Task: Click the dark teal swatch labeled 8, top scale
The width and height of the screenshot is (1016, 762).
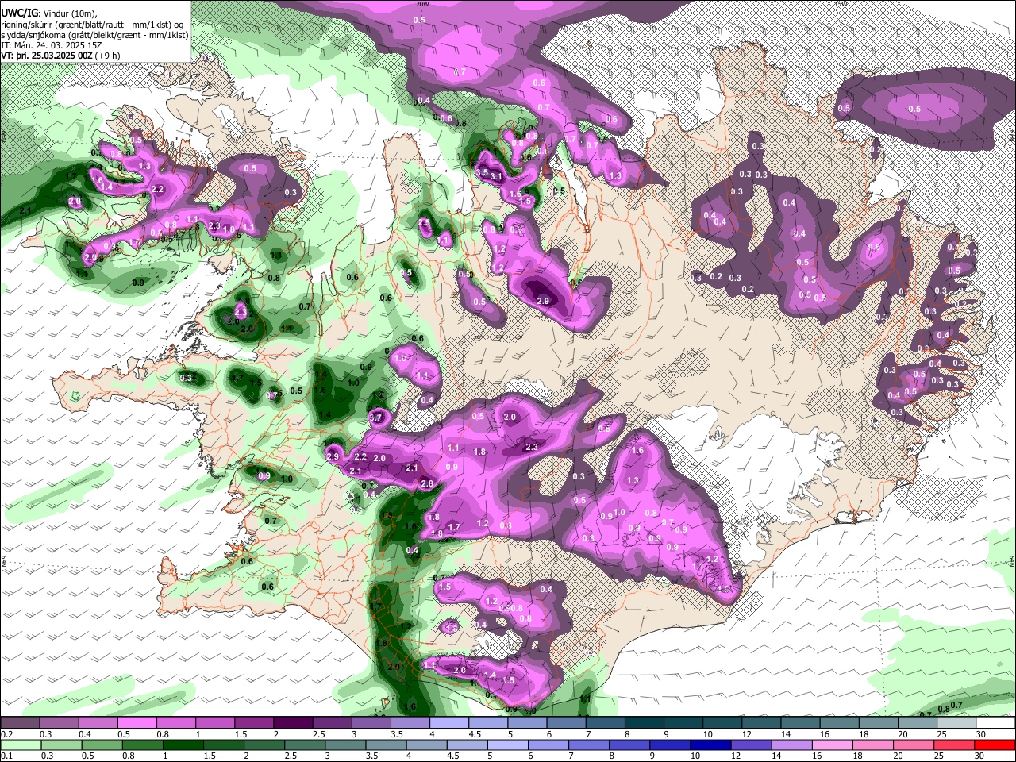Action: click(645, 723)
